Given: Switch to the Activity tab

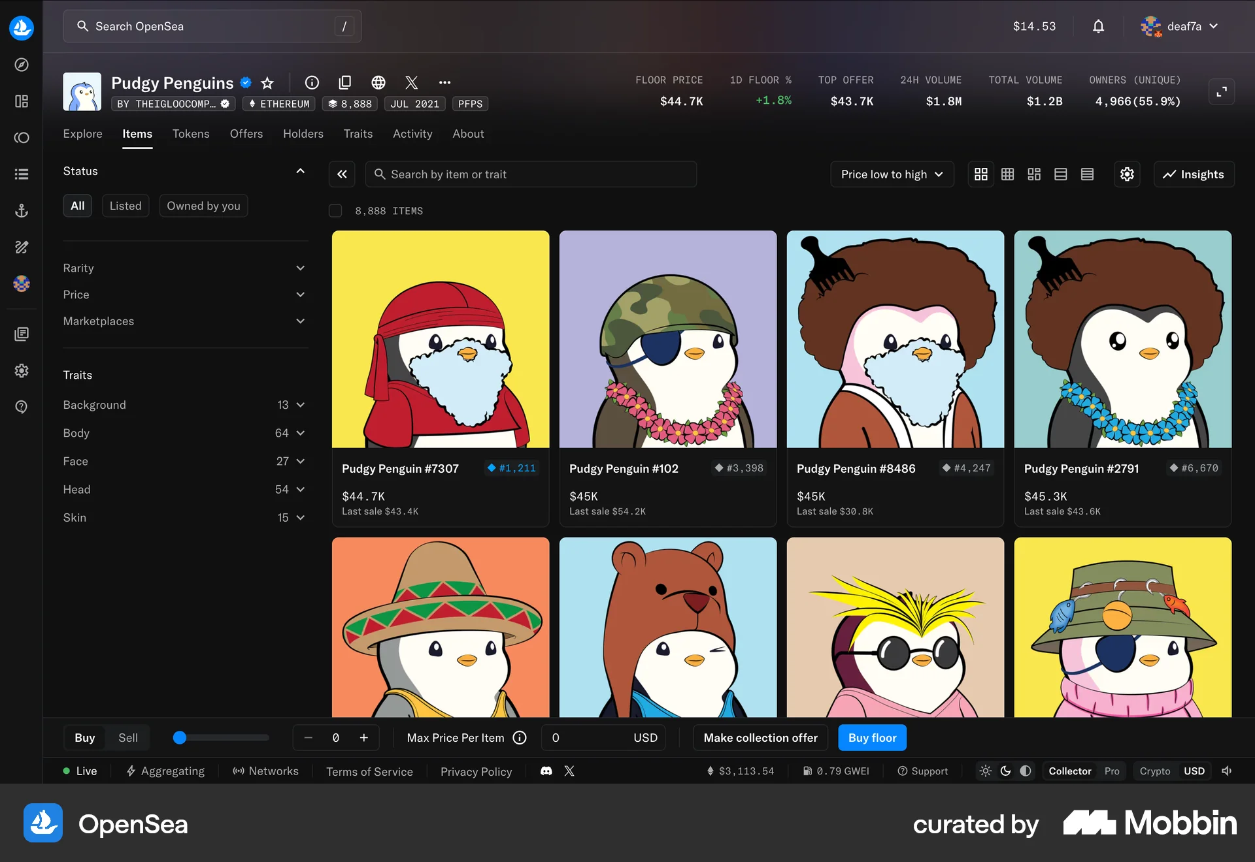Looking at the screenshot, I should coord(412,134).
